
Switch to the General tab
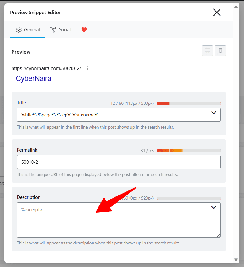tap(28, 29)
